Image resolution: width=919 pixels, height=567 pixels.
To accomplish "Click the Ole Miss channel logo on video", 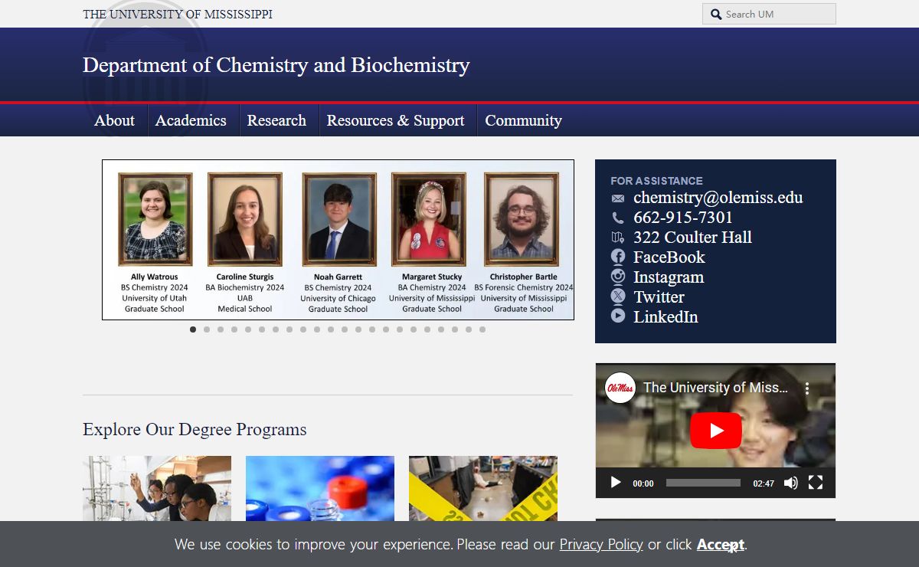I will pyautogui.click(x=620, y=388).
